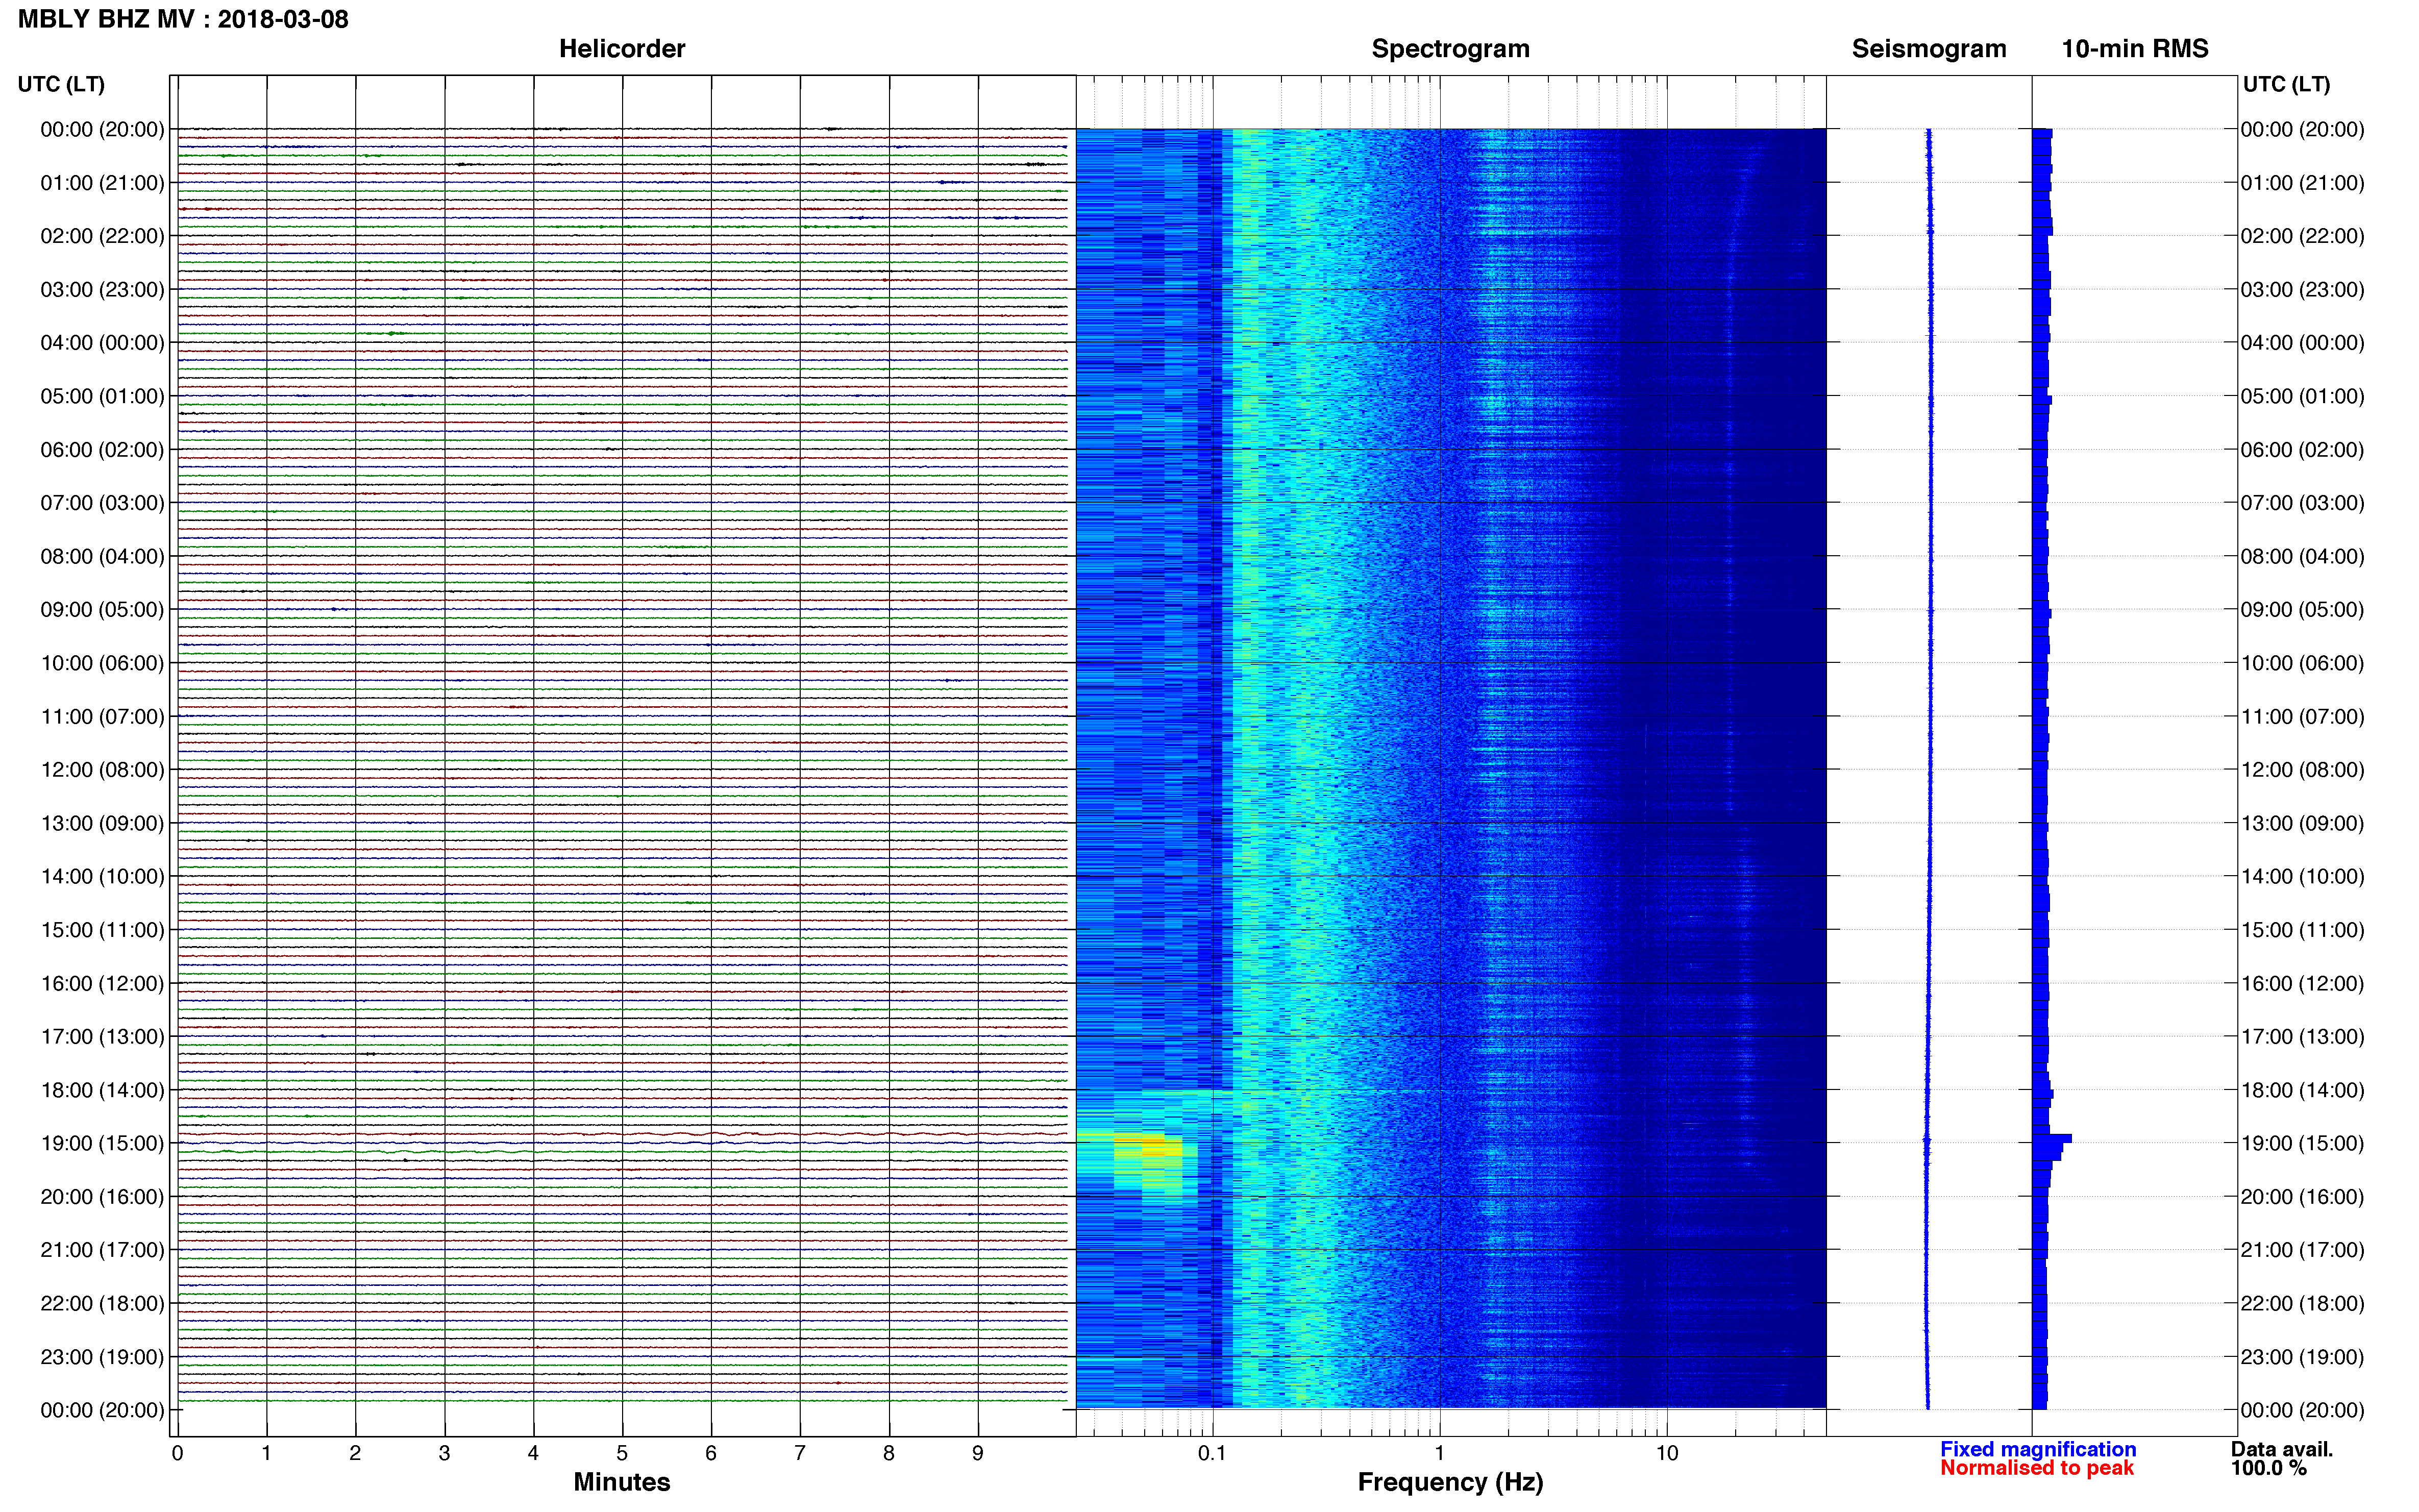The height and width of the screenshot is (1512, 2419).
Task: Click "18:00 (14:00)" on the right time axis
Action: click(x=2302, y=1090)
